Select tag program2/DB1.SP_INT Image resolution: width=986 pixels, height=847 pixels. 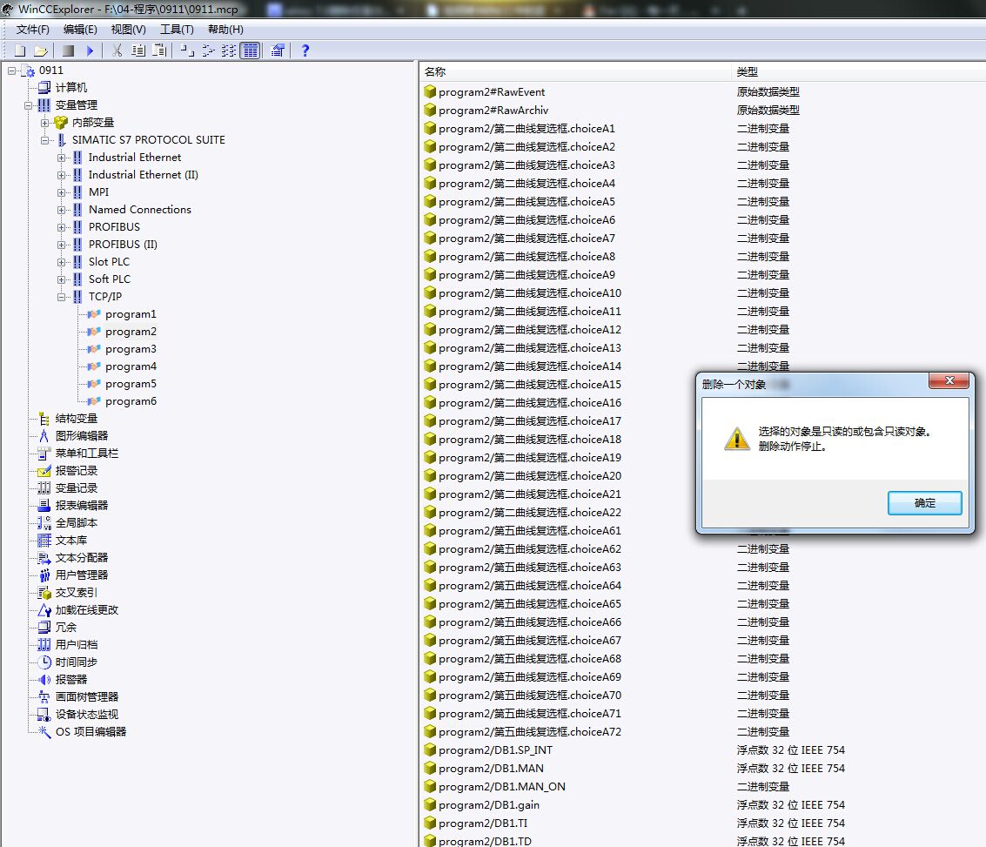click(495, 750)
